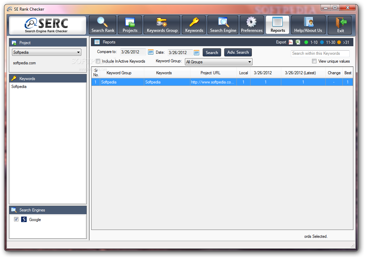Viewport: 365px width, 258px height.
Task: Select Softpedia in the Keywords list
Action: pyautogui.click(x=19, y=87)
